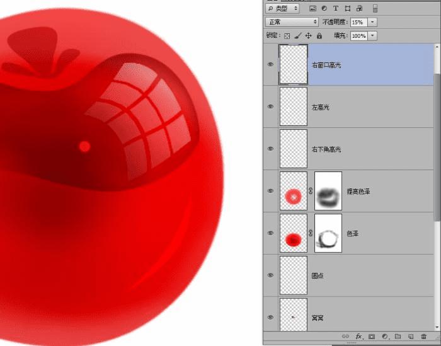This screenshot has width=441, height=346.
Task: Open the opacity 15% slider arrow
Action: 372,22
